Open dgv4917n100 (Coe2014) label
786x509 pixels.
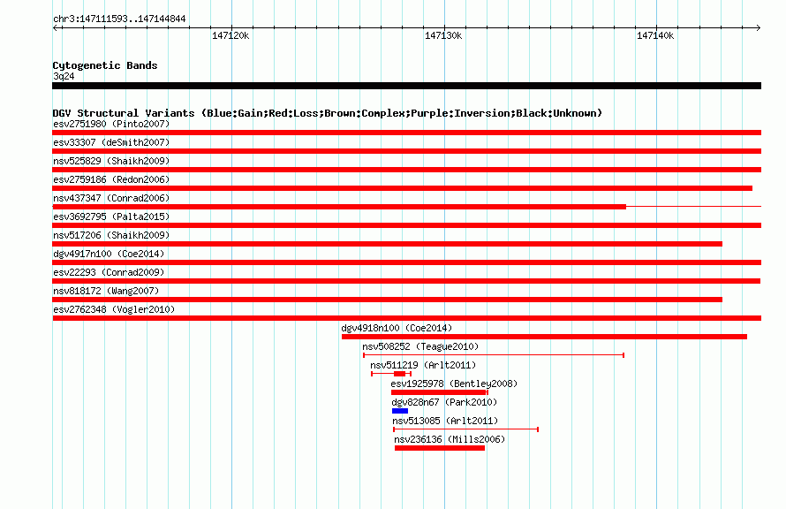109,254
